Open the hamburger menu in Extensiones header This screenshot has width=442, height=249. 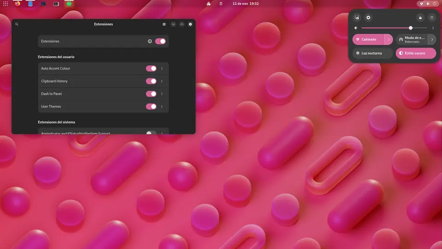click(164, 24)
